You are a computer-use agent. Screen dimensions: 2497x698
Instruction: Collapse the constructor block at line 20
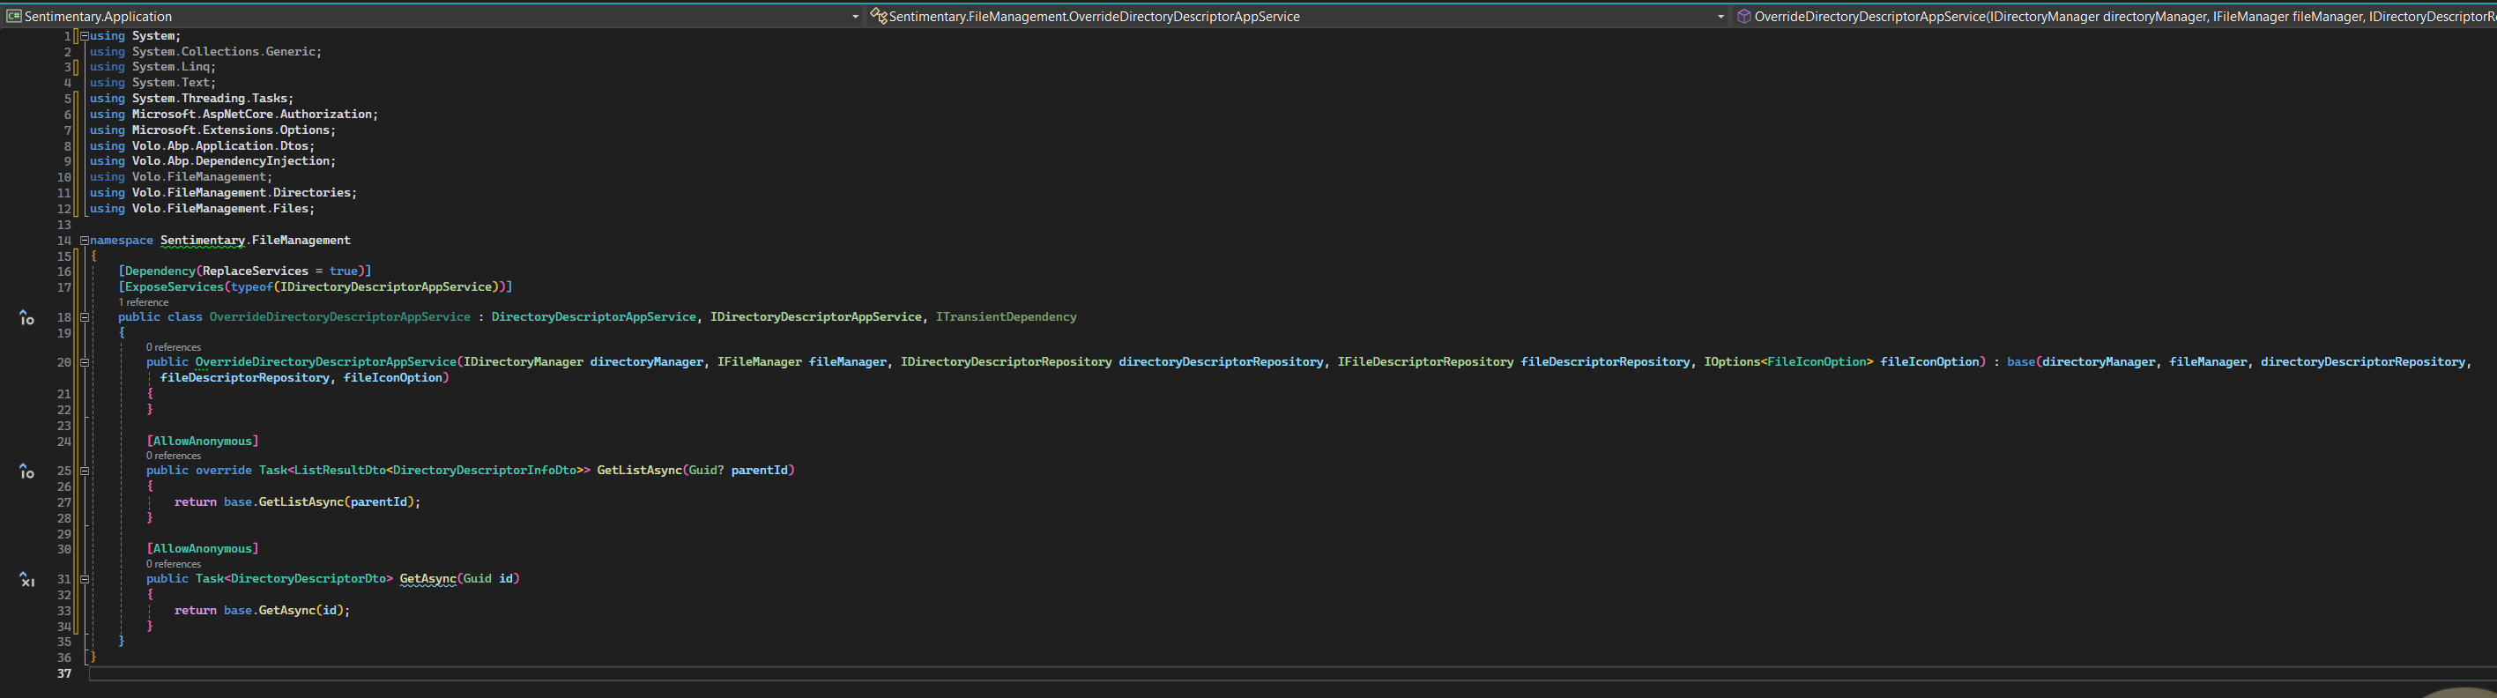pos(85,361)
